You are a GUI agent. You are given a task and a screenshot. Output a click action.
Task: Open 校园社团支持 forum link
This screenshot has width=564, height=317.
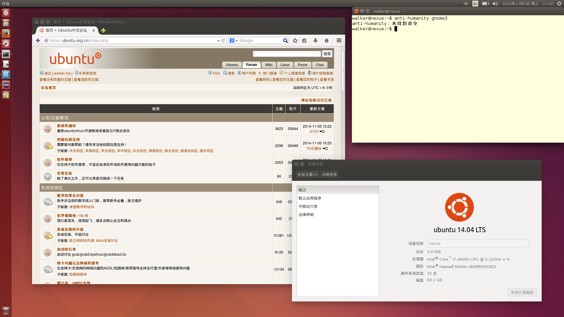click(x=68, y=140)
